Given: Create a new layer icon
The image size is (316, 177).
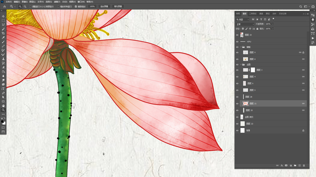Looking at the screenshot, I should pos(299,165).
